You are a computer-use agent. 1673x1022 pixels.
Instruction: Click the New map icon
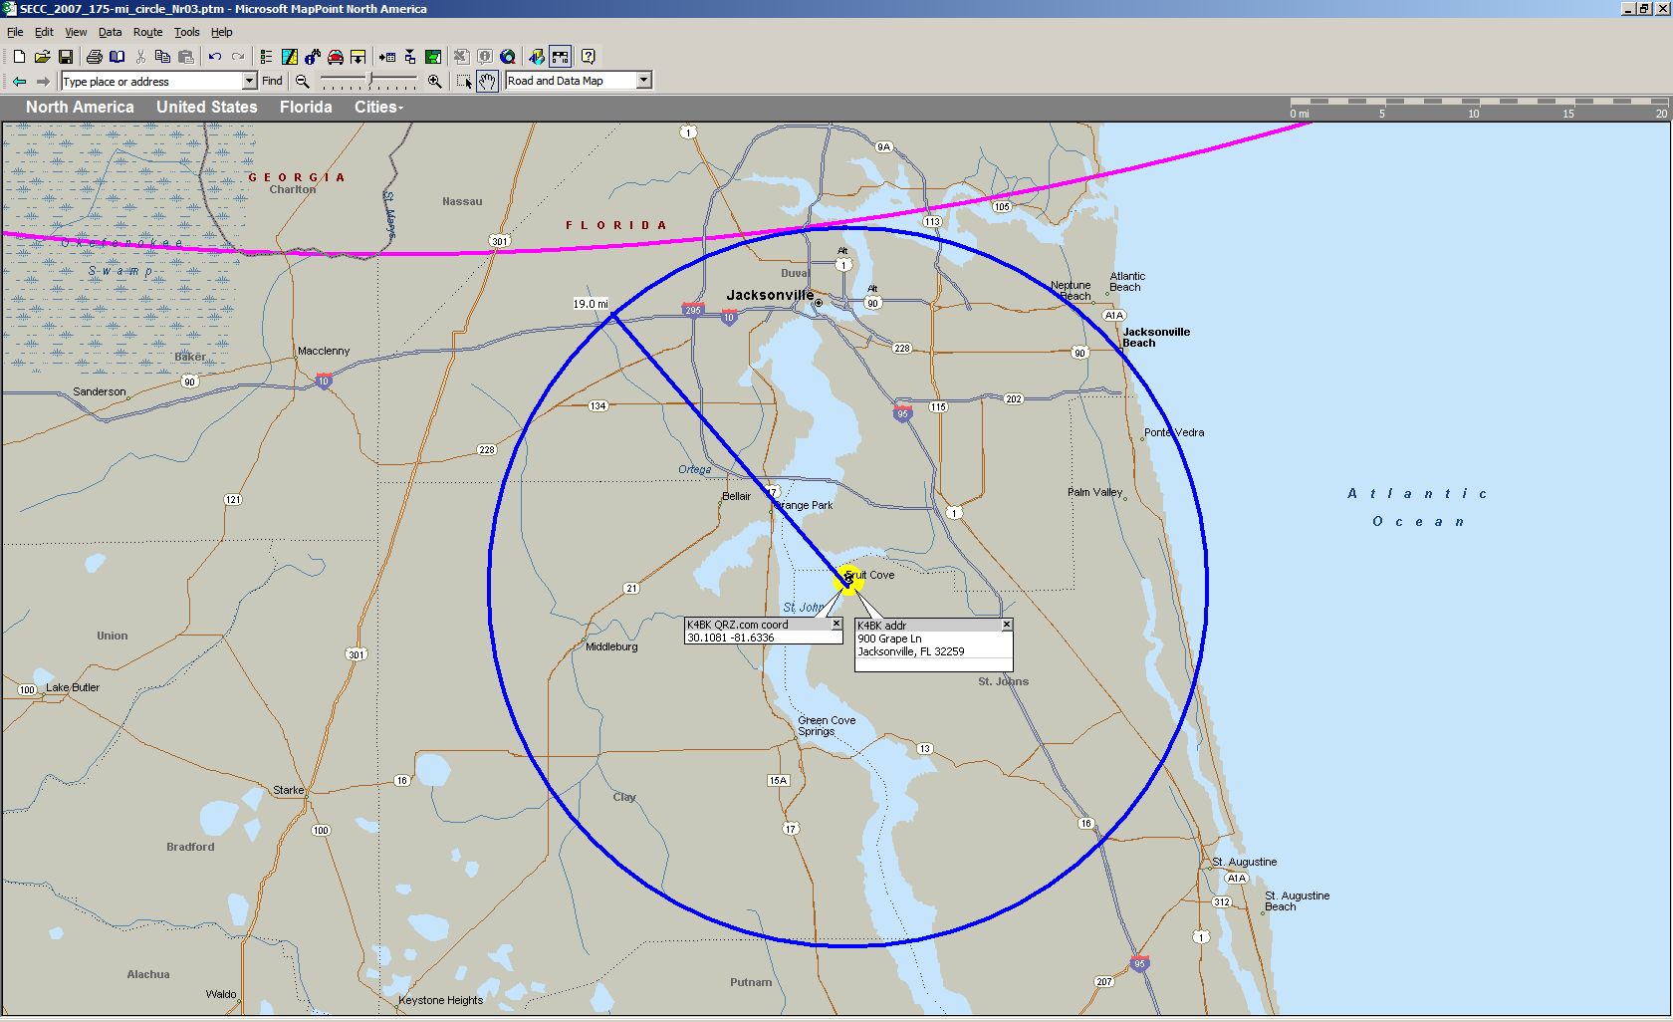point(19,57)
